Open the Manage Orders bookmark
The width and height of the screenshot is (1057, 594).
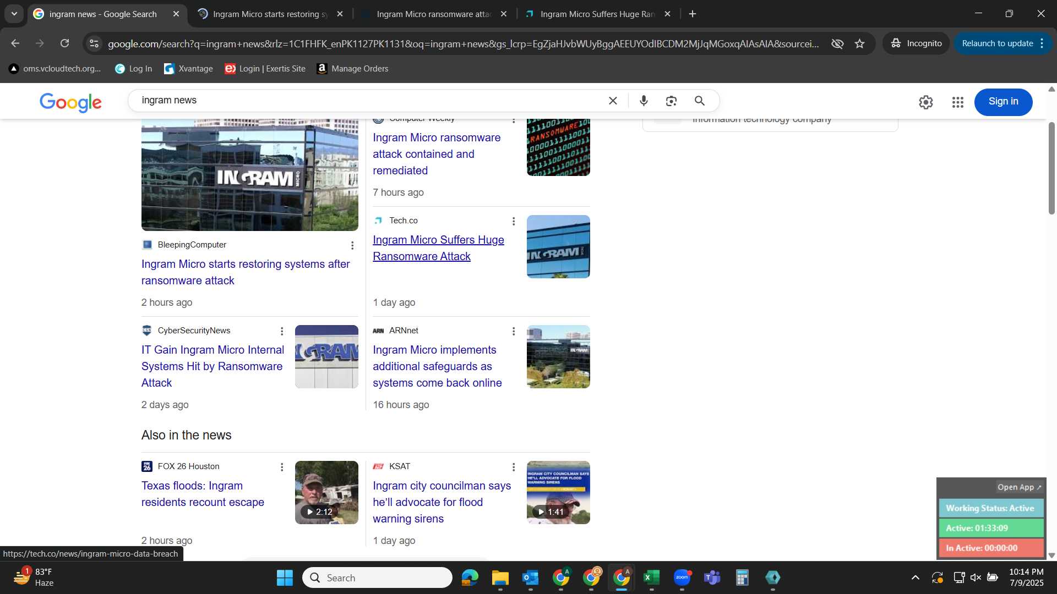click(353, 69)
